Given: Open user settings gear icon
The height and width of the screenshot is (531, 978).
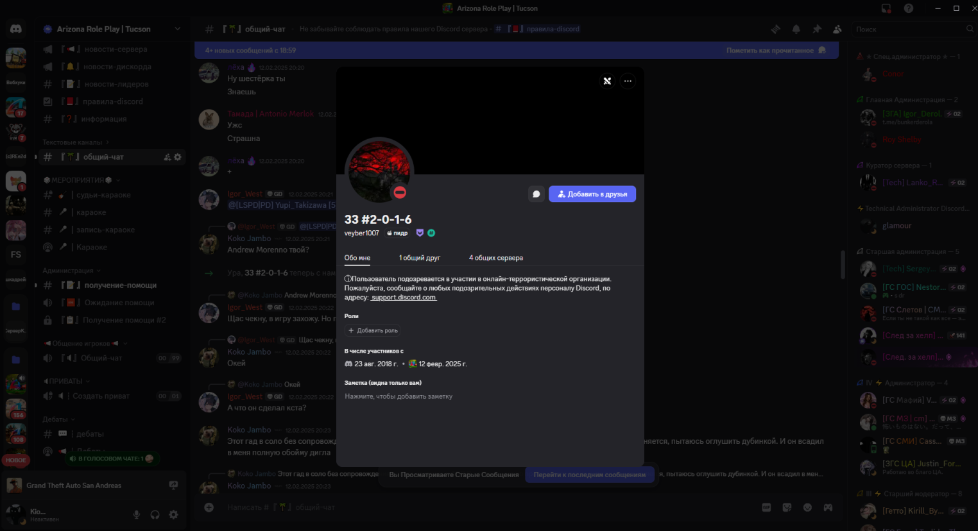Looking at the screenshot, I should click(x=173, y=514).
